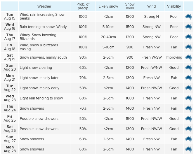Open the map icon for Sun Aug 20
This screenshot has width=196, height=156.
coord(188,68)
